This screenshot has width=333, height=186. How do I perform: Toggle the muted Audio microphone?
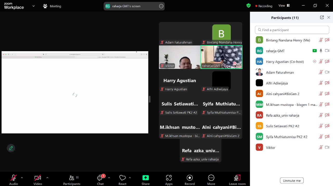point(13,178)
